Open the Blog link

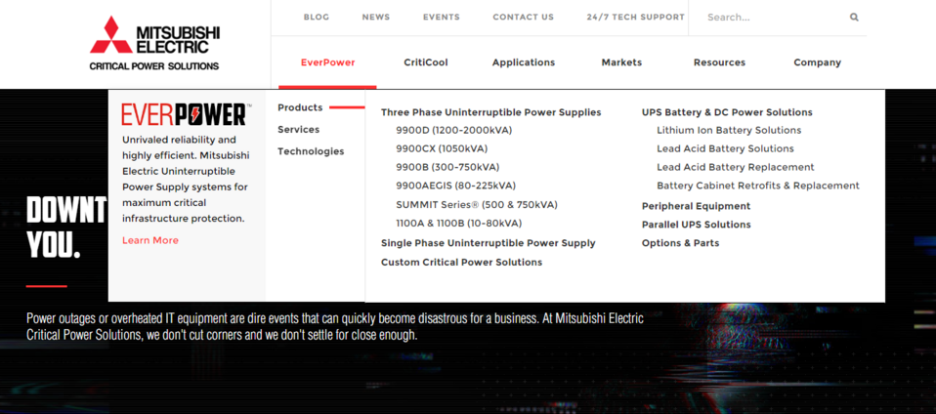[317, 18]
